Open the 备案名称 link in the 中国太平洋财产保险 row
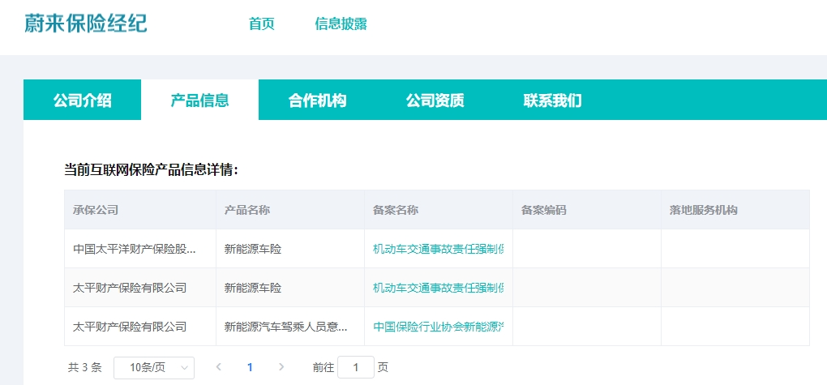This screenshot has height=385, width=827. click(438, 249)
